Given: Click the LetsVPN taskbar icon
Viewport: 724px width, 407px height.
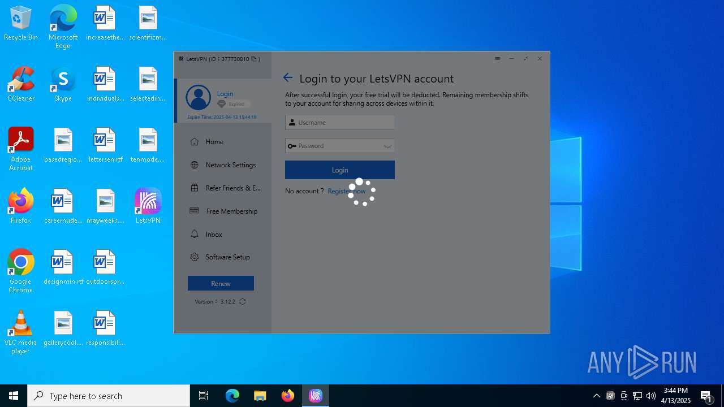Looking at the screenshot, I should [x=316, y=396].
